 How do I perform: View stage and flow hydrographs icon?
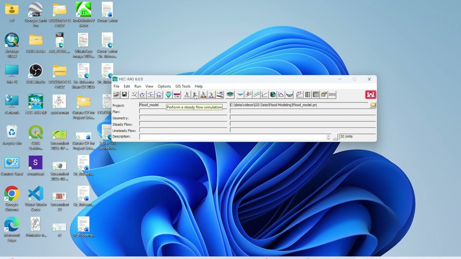coord(281,95)
